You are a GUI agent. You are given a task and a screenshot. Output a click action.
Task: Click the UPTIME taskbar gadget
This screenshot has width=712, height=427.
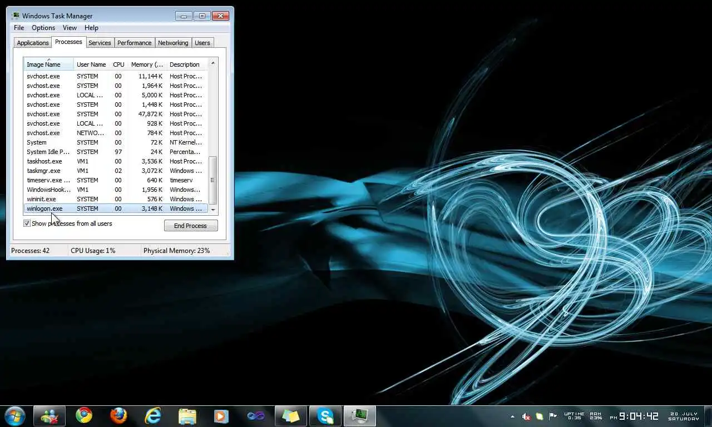tap(574, 416)
